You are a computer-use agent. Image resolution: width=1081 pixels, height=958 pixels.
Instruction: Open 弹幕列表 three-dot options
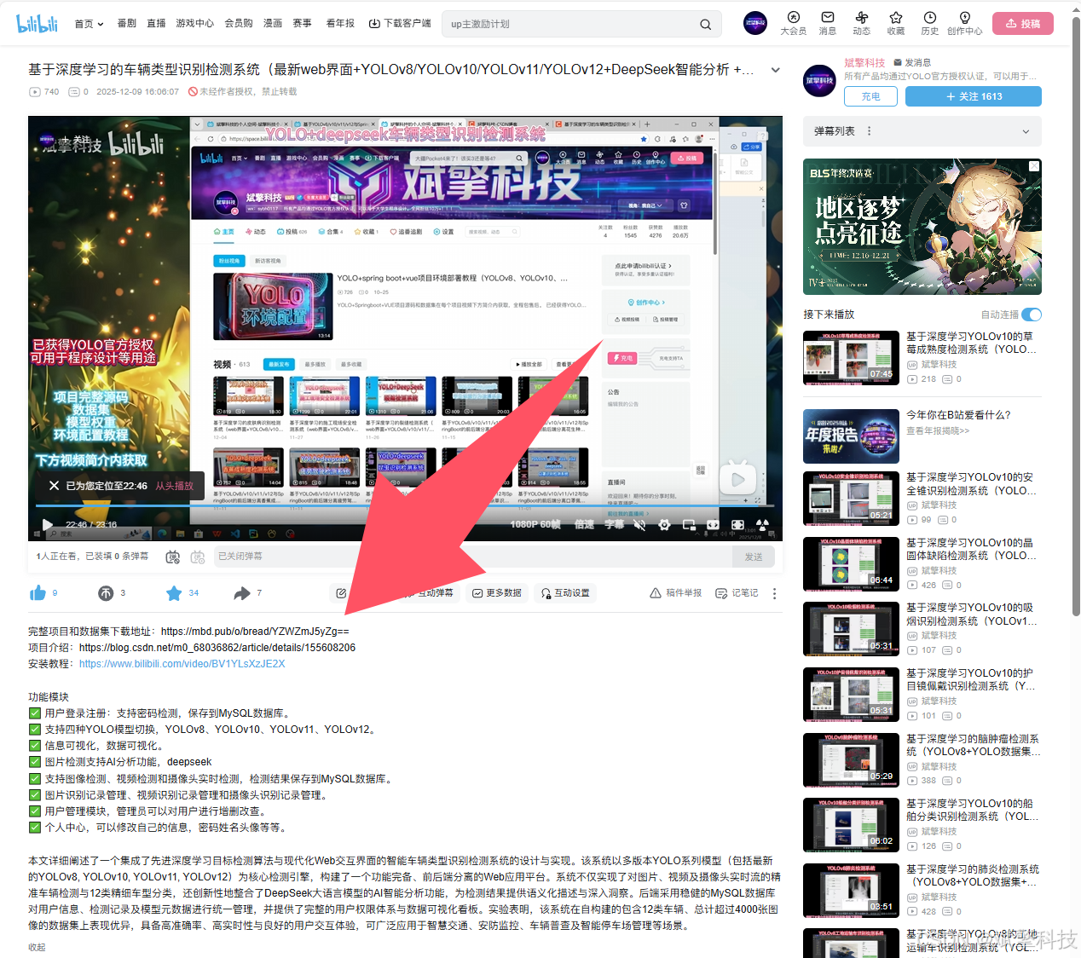[869, 131]
